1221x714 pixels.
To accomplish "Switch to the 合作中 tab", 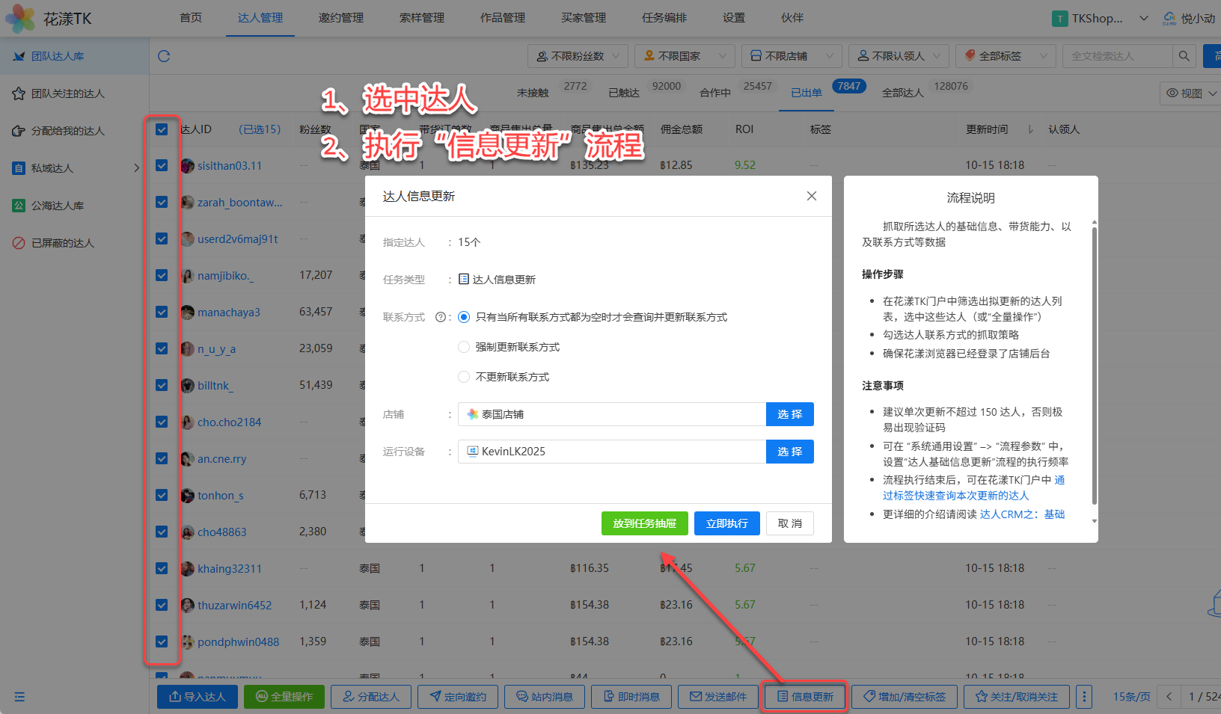I will 714,93.
